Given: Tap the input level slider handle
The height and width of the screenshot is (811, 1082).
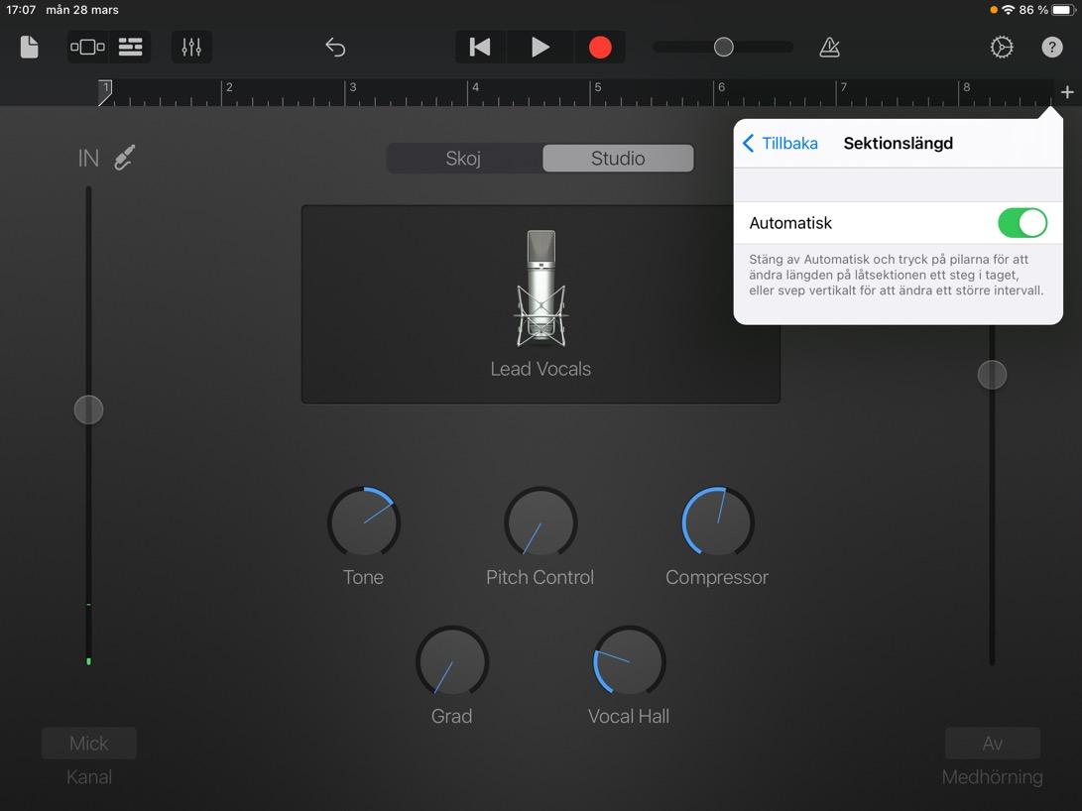Looking at the screenshot, I should [x=88, y=410].
